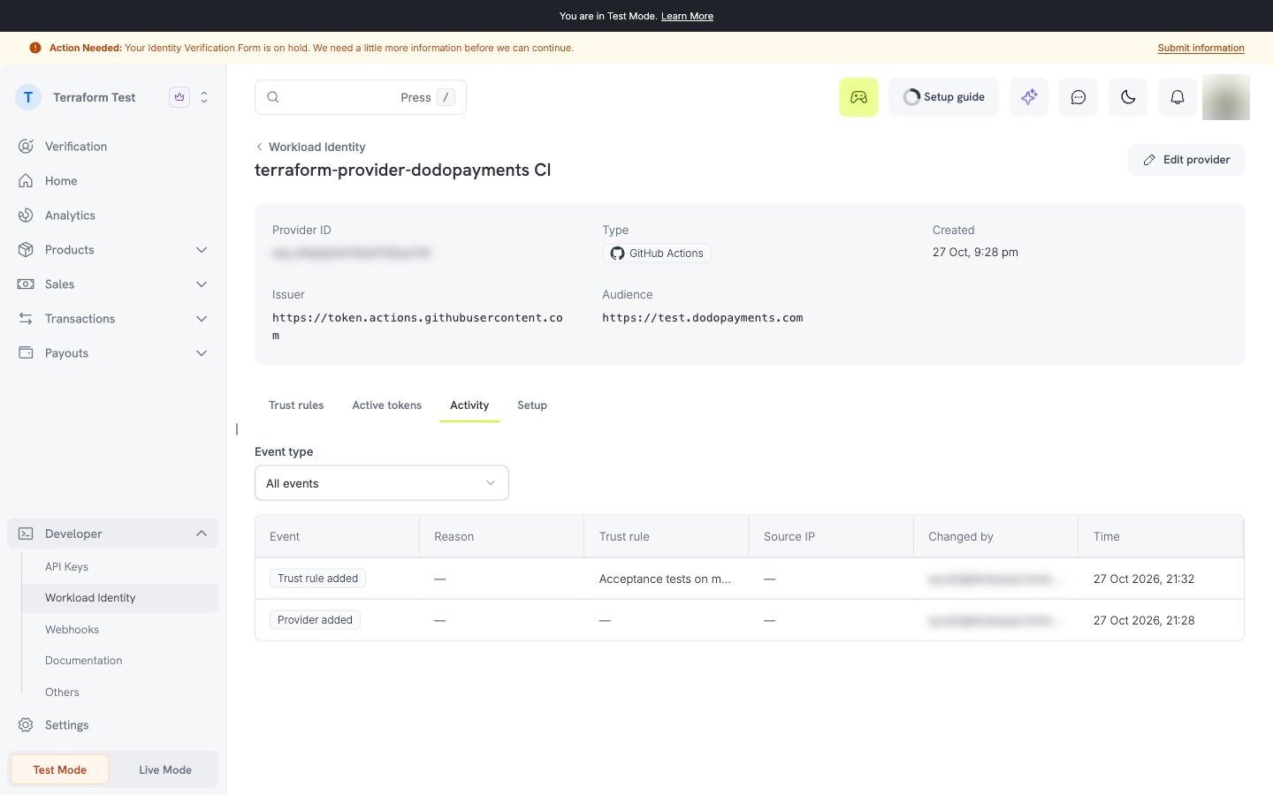Click the green game controller icon
Viewport: 1273px width, 795px height.
(x=858, y=97)
